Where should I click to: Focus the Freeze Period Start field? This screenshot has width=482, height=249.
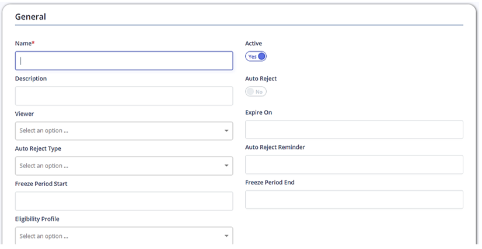124,201
